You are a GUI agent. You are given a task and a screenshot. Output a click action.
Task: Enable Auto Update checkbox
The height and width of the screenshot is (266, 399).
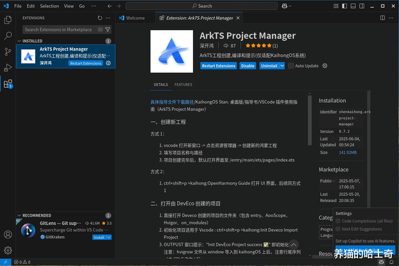291,66
